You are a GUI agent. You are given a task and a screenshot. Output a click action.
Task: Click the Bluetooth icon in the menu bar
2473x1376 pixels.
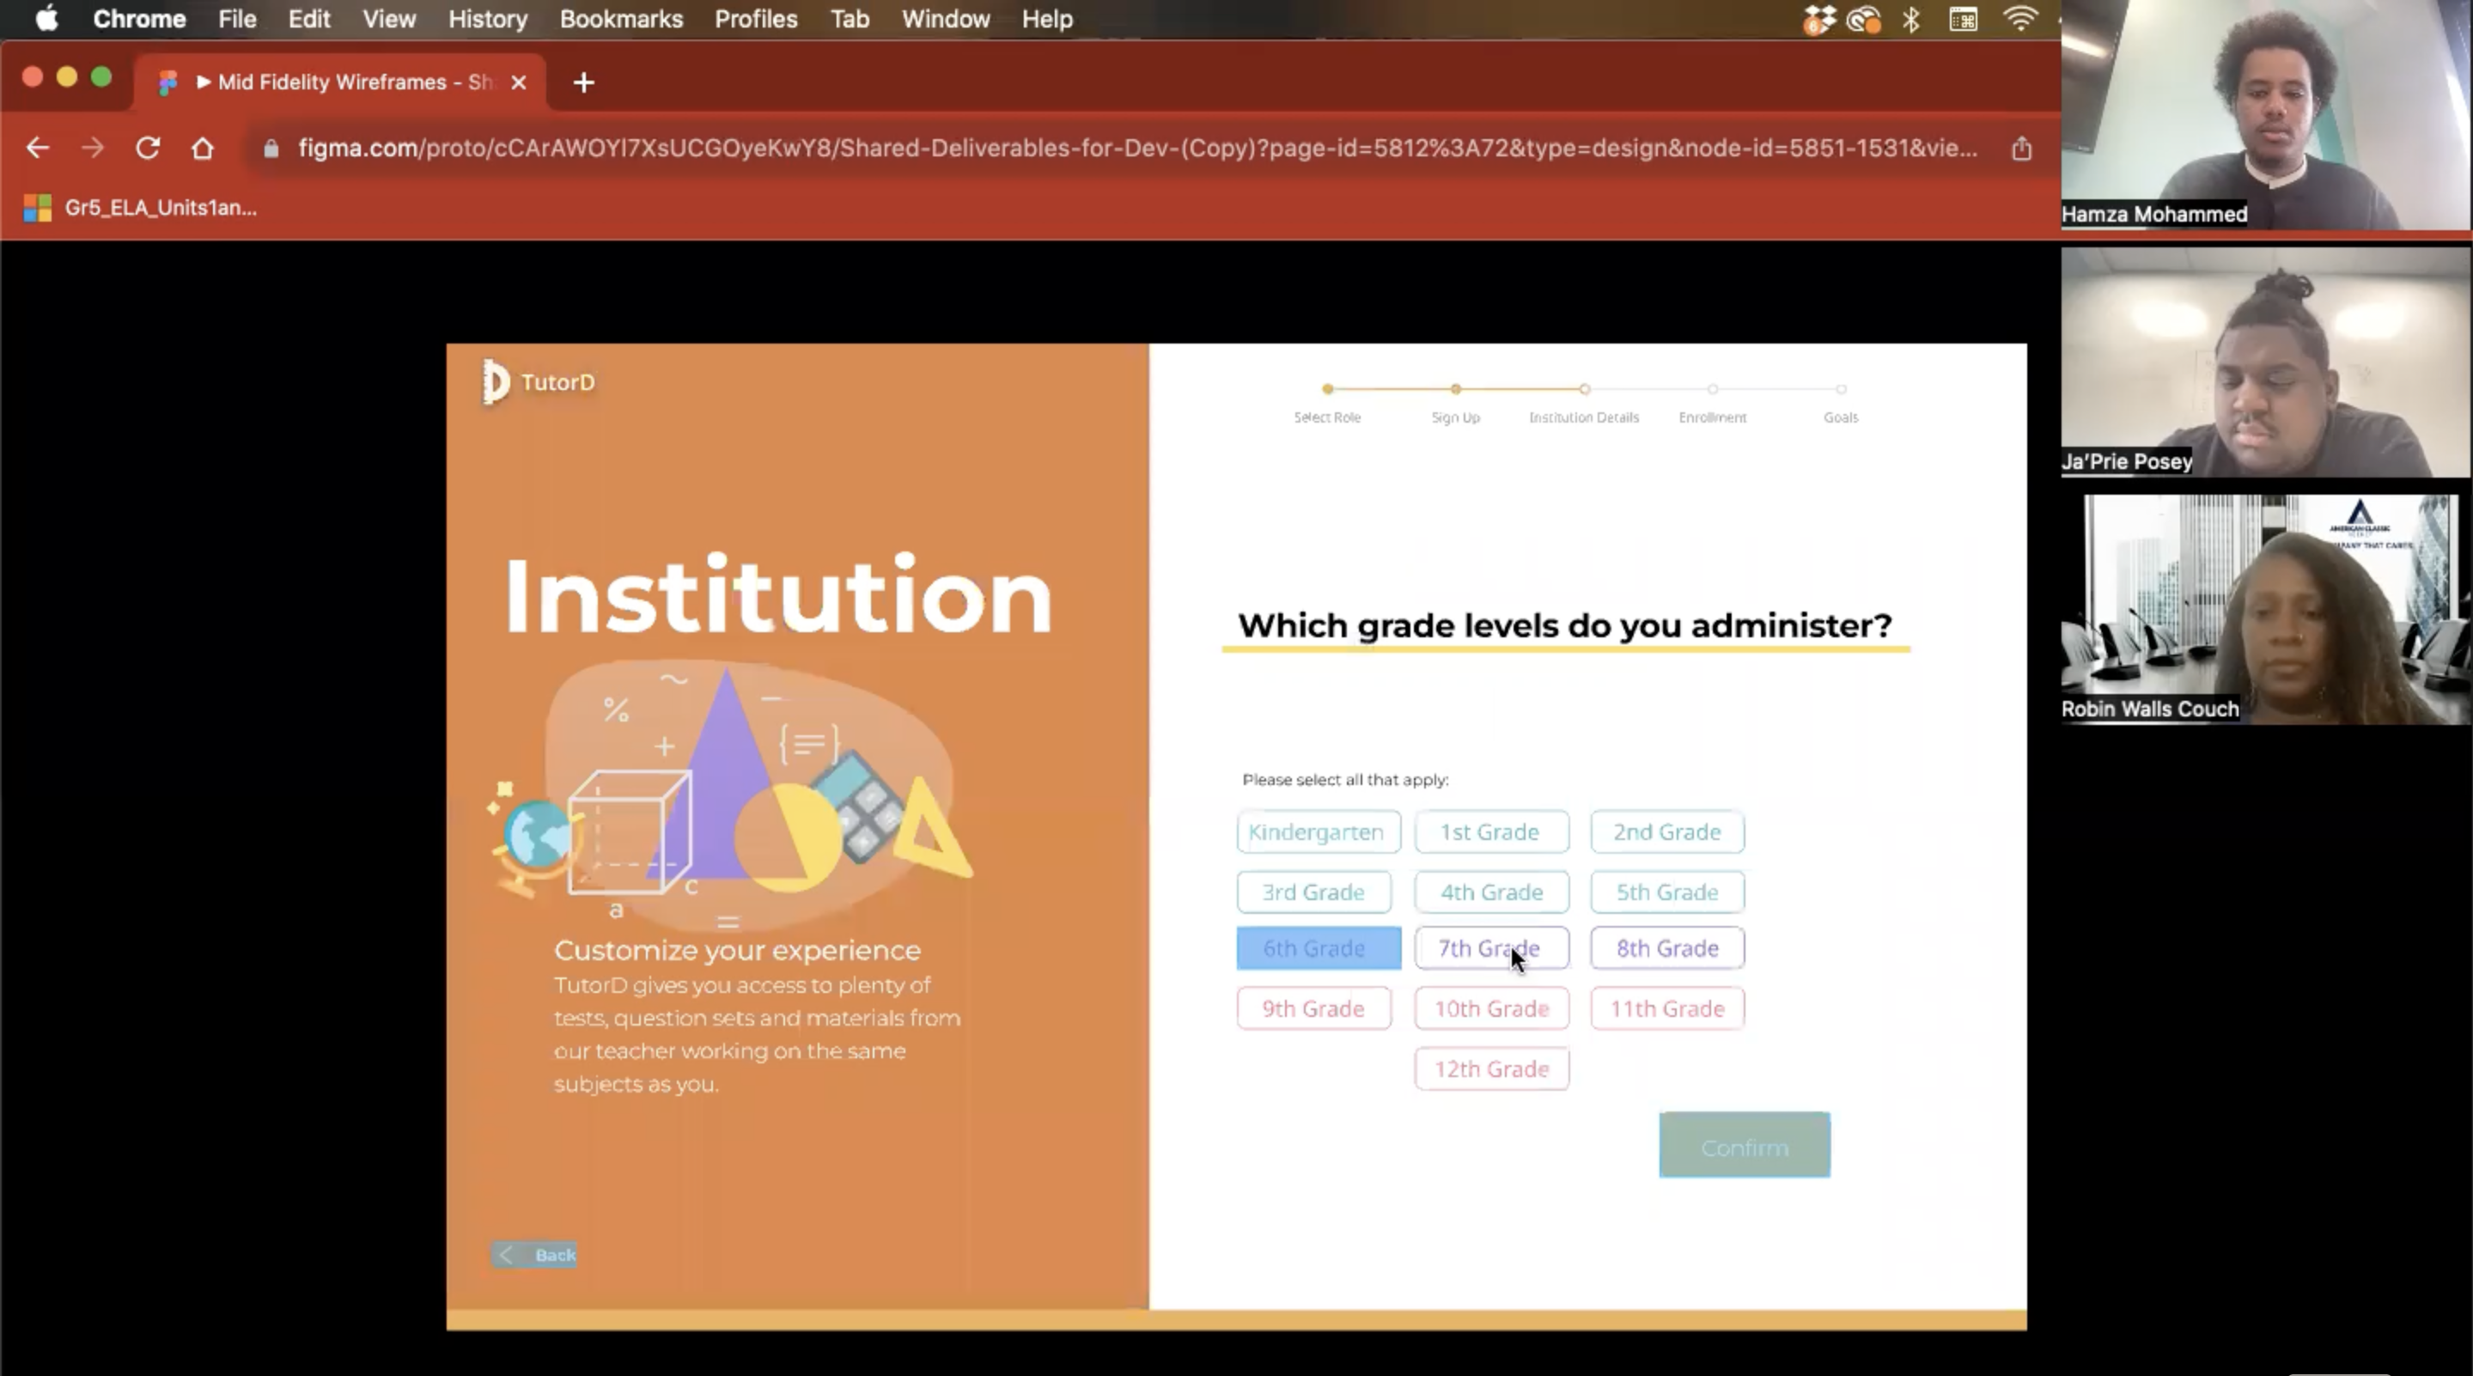coord(1912,18)
